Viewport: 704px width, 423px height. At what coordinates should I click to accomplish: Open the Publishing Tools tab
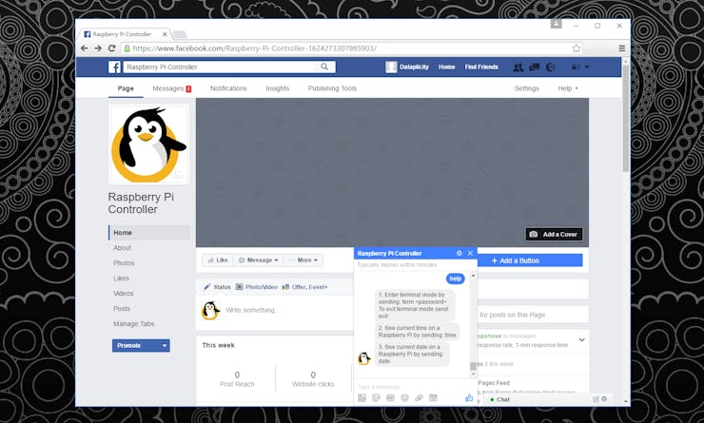332,88
